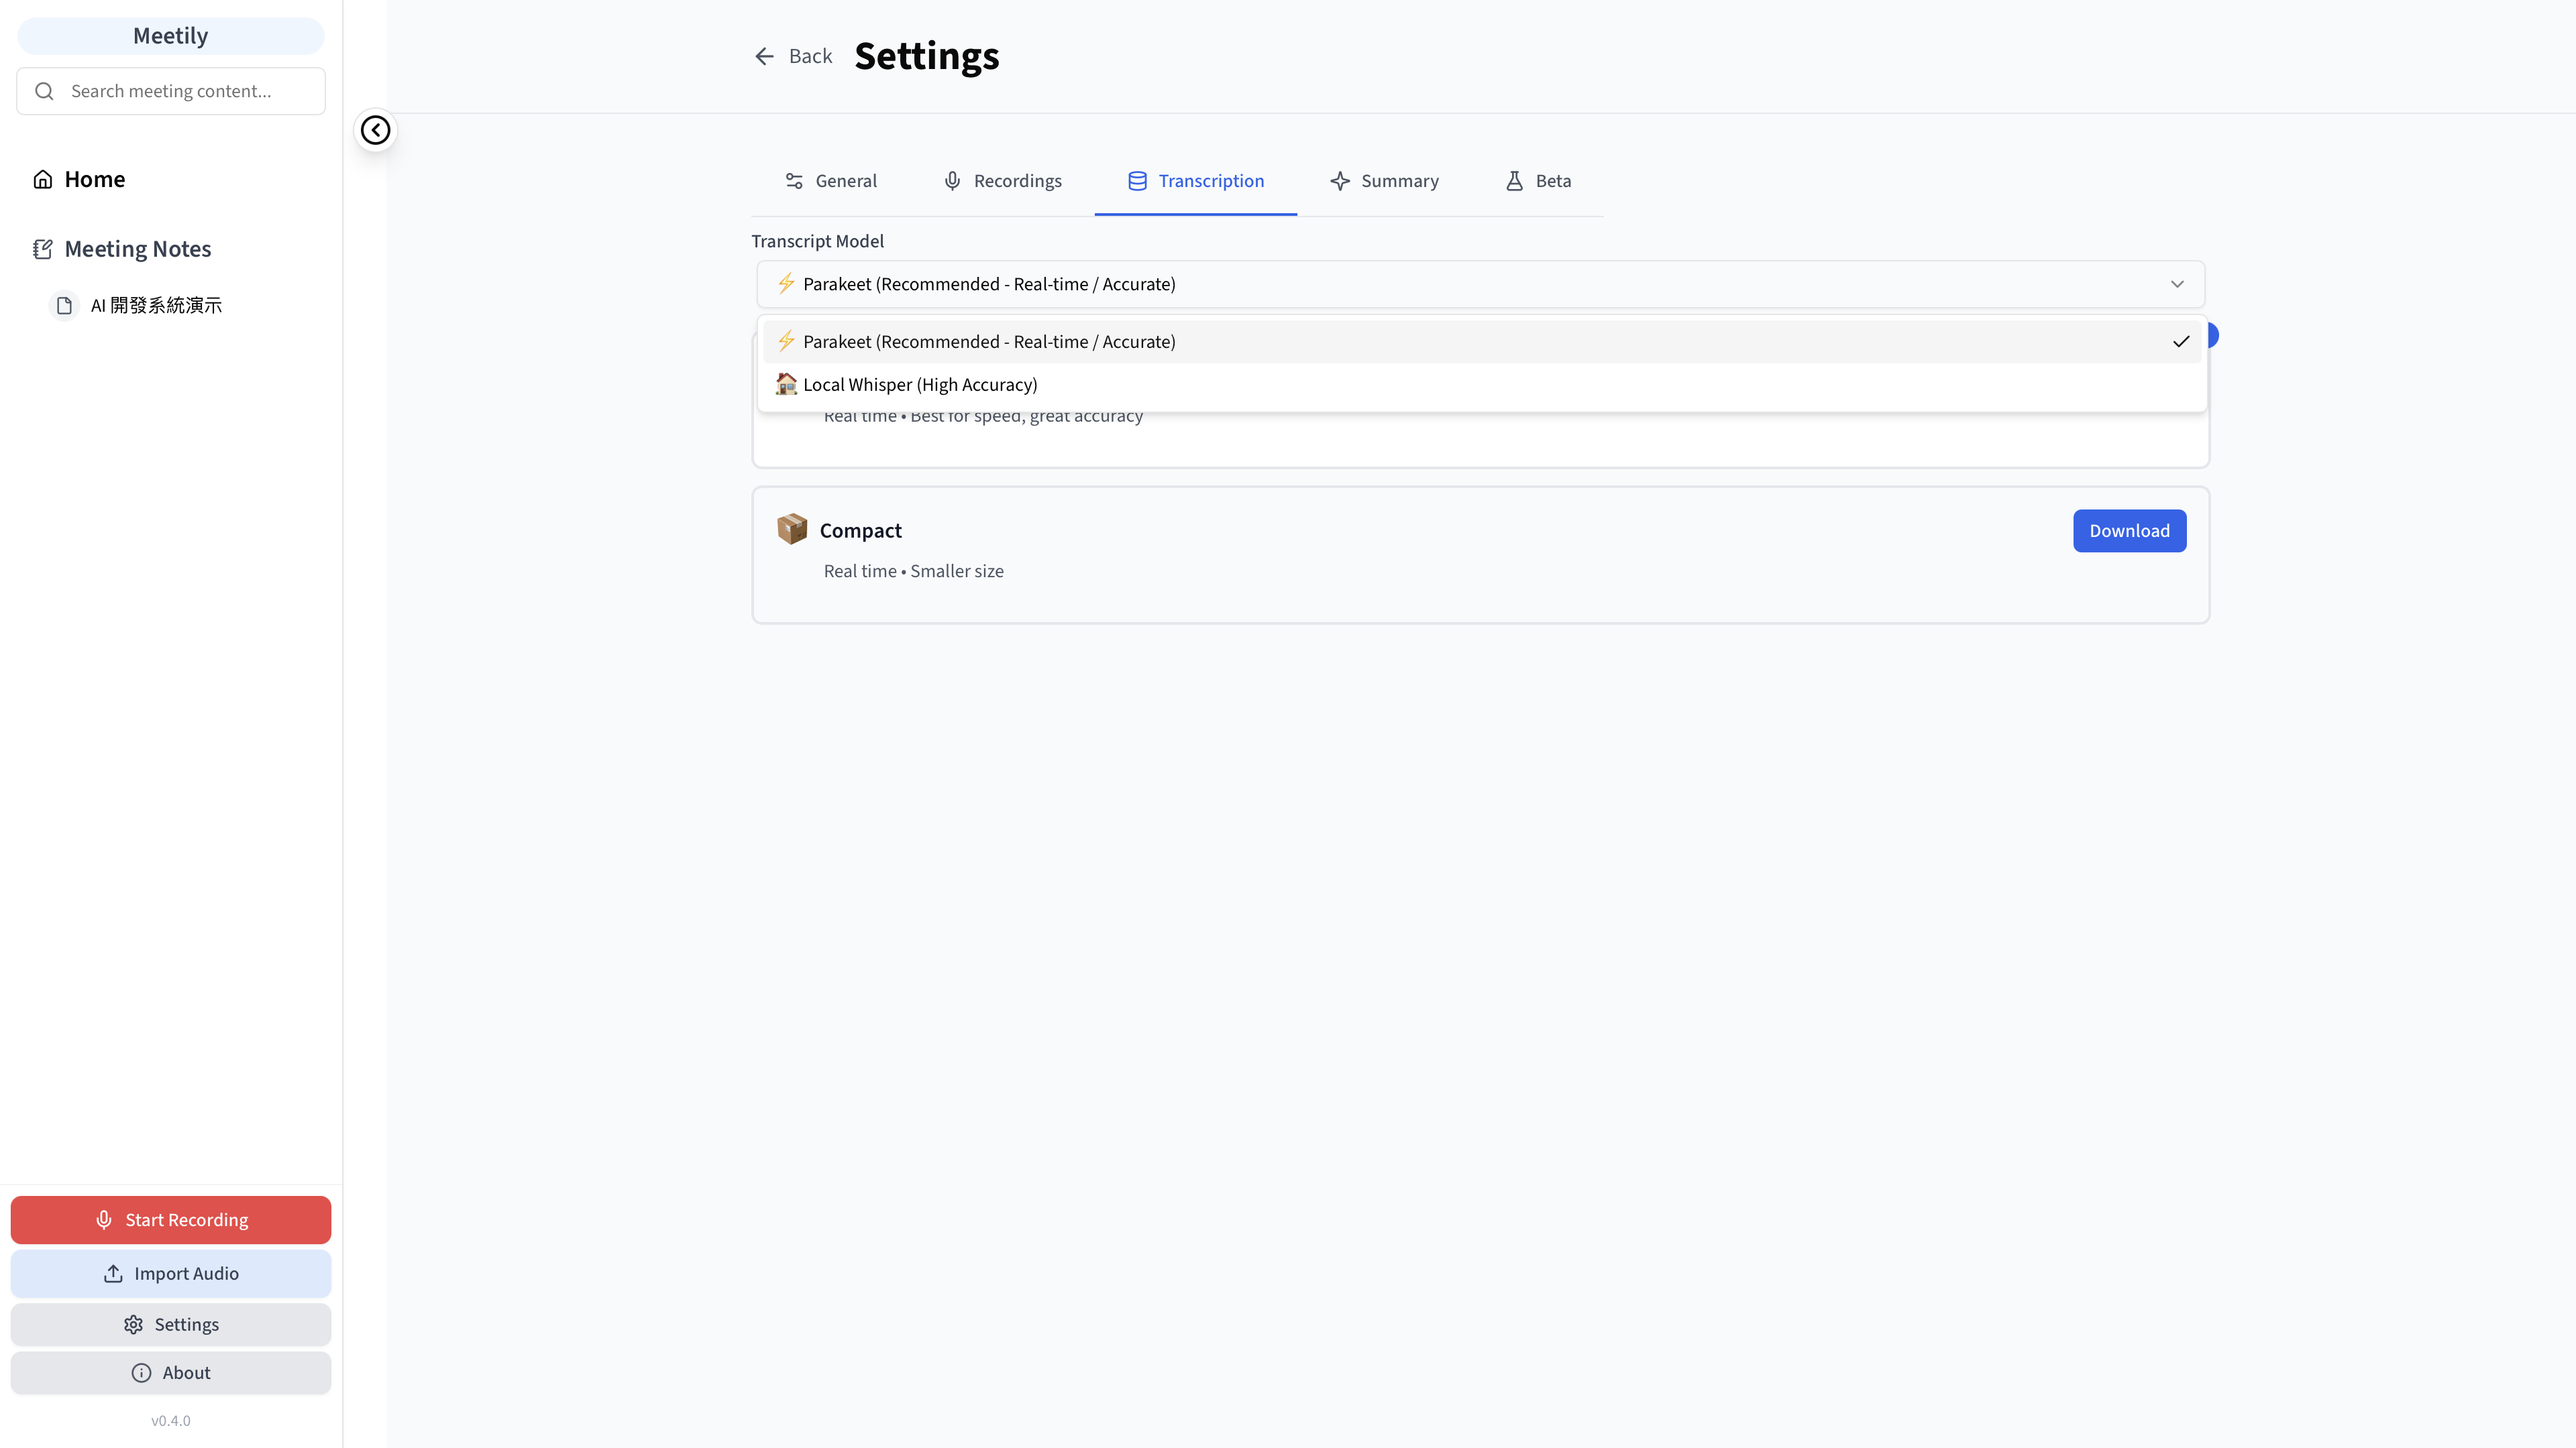
Task: Collapse the sidebar with the chevron circle icon
Action: click(375, 130)
